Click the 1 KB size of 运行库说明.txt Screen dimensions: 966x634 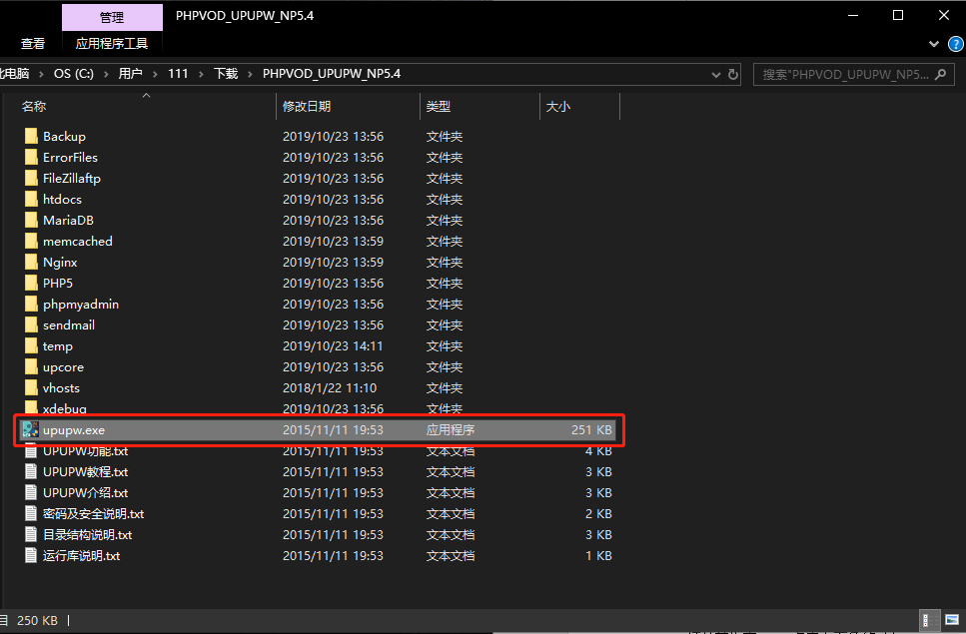pyautogui.click(x=598, y=556)
